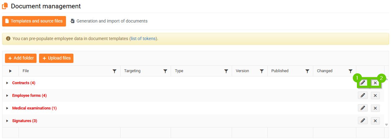The image size is (391, 140).
Task: Delete the Medical examinations folder
Action: (x=375, y=108)
